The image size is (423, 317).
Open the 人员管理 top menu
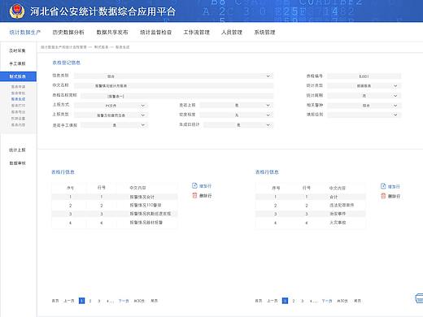point(232,33)
